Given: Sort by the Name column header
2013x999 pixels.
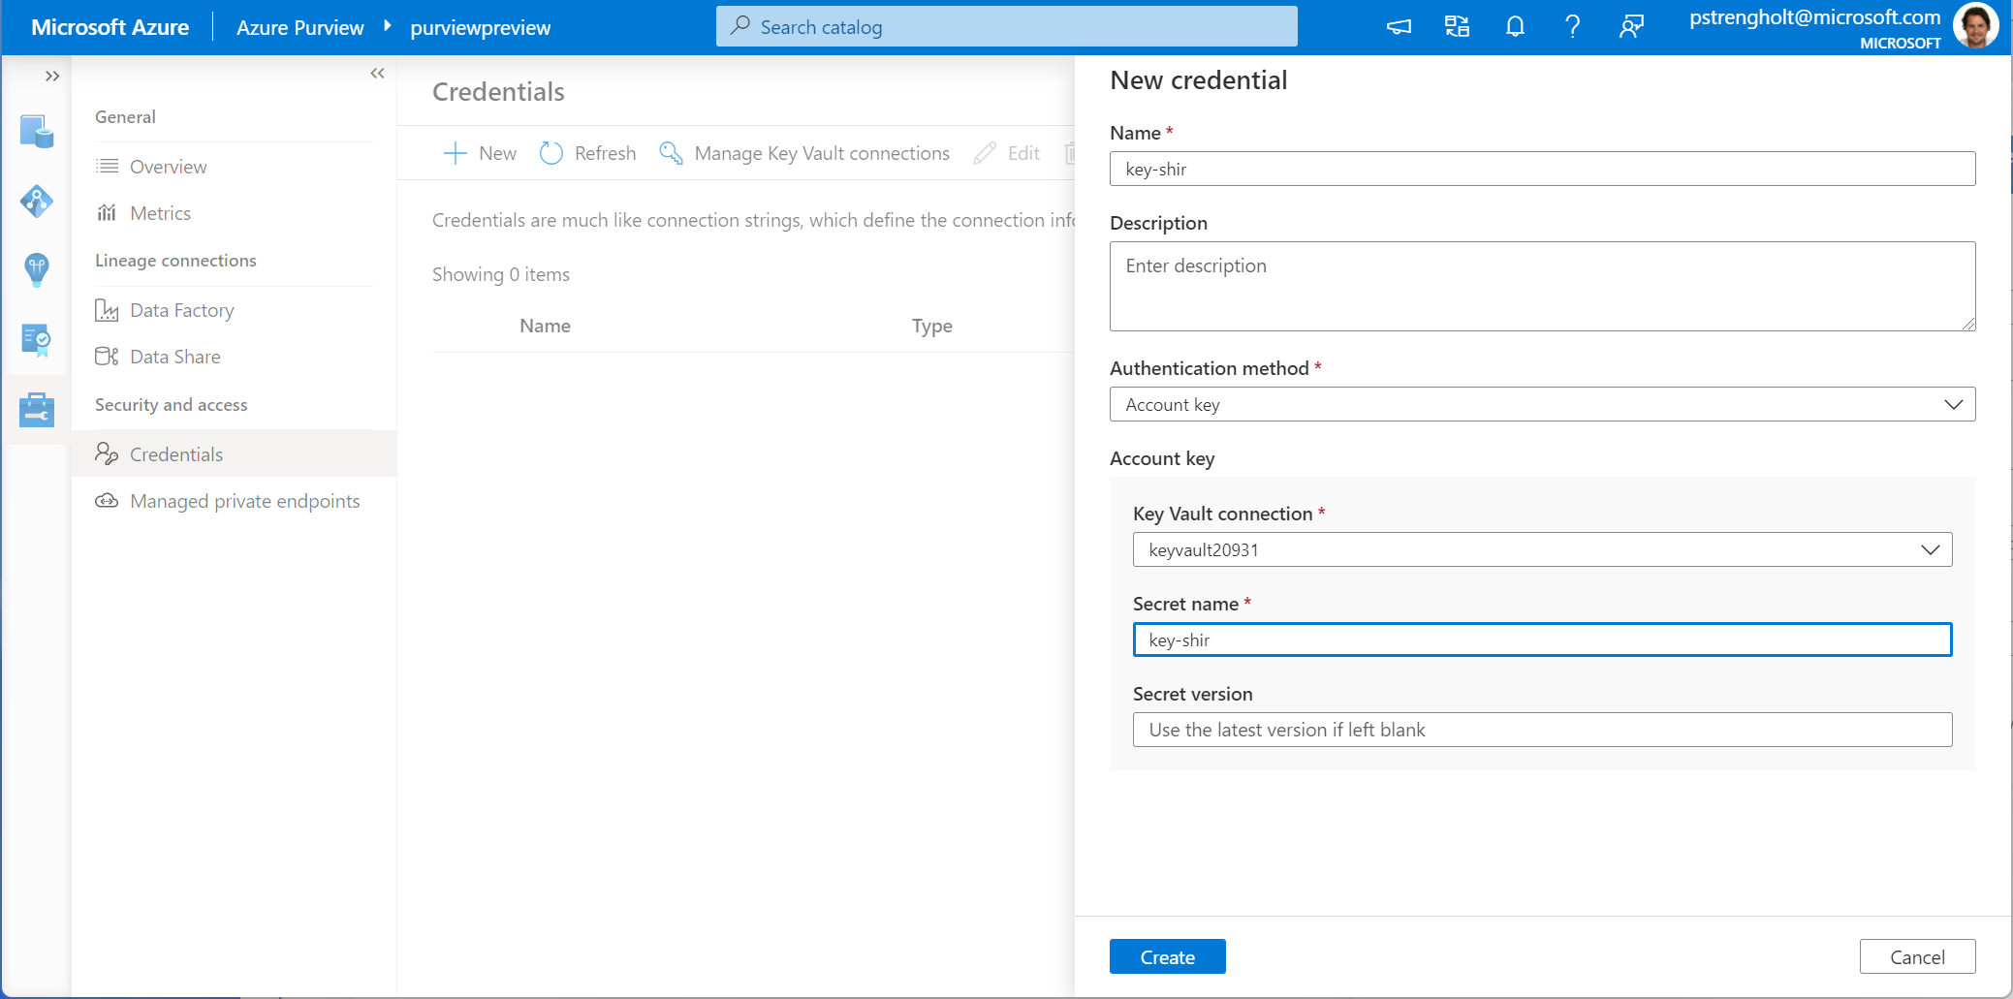Looking at the screenshot, I should 545,326.
